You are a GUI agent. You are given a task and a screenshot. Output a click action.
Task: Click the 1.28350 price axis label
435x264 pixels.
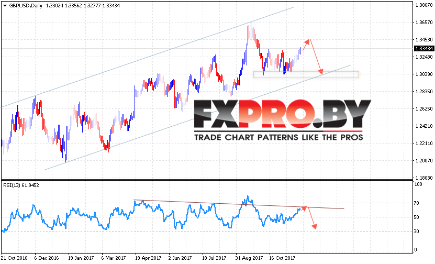[x=424, y=91]
